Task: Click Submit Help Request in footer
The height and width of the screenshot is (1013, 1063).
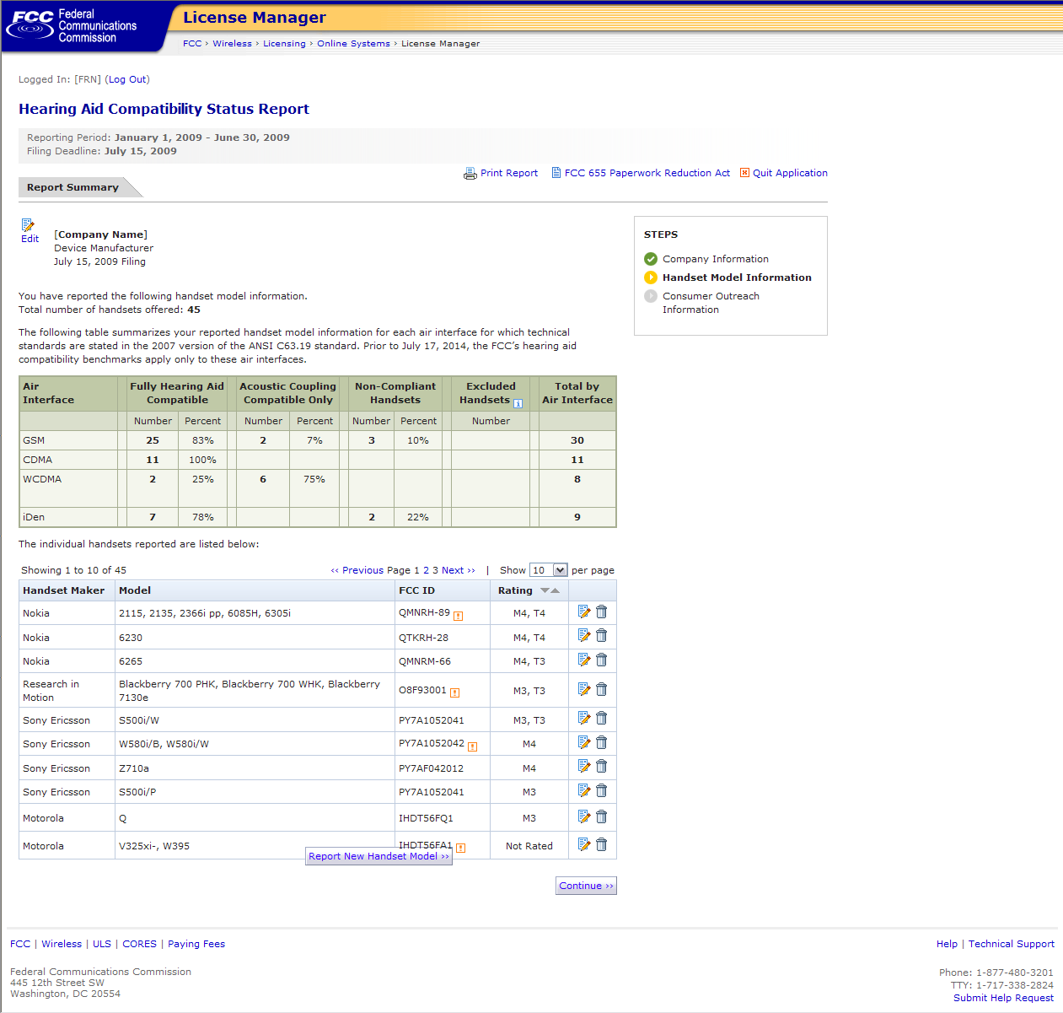Action: coord(1003,998)
